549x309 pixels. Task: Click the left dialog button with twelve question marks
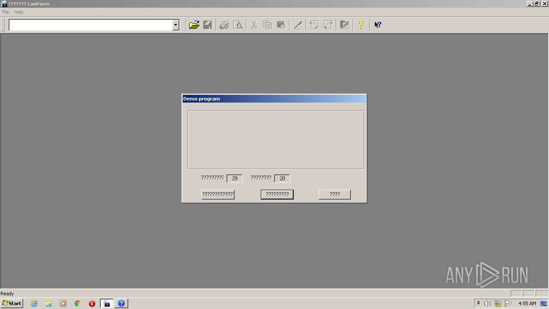tap(218, 194)
